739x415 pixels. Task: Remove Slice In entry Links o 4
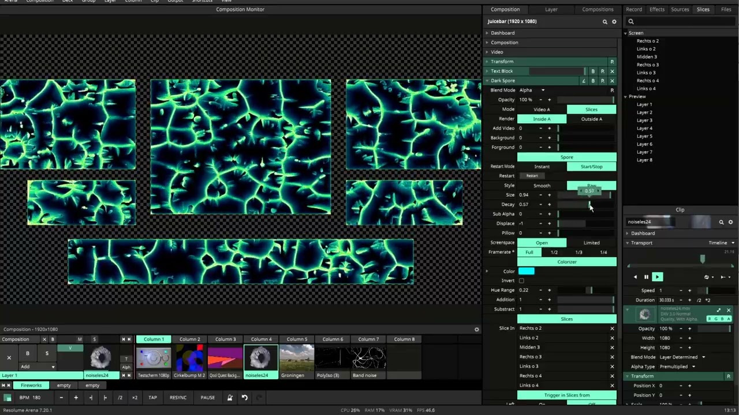pyautogui.click(x=612, y=385)
